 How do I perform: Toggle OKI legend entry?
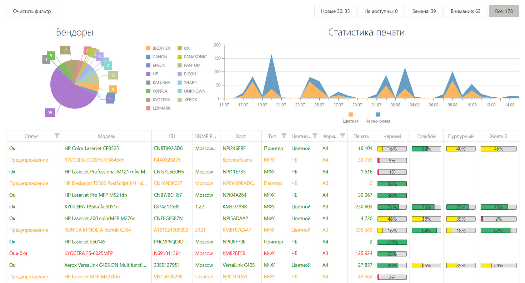[x=184, y=48]
